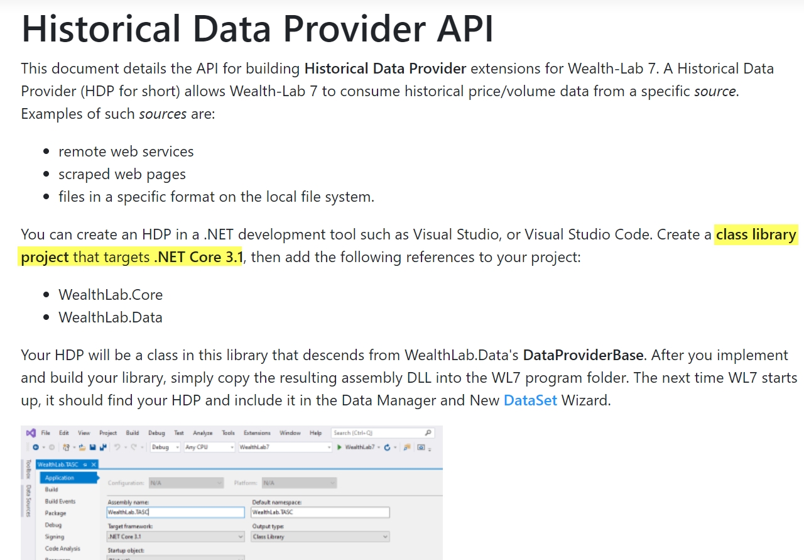Click the bold 'DataProviderBase' text

click(x=583, y=354)
